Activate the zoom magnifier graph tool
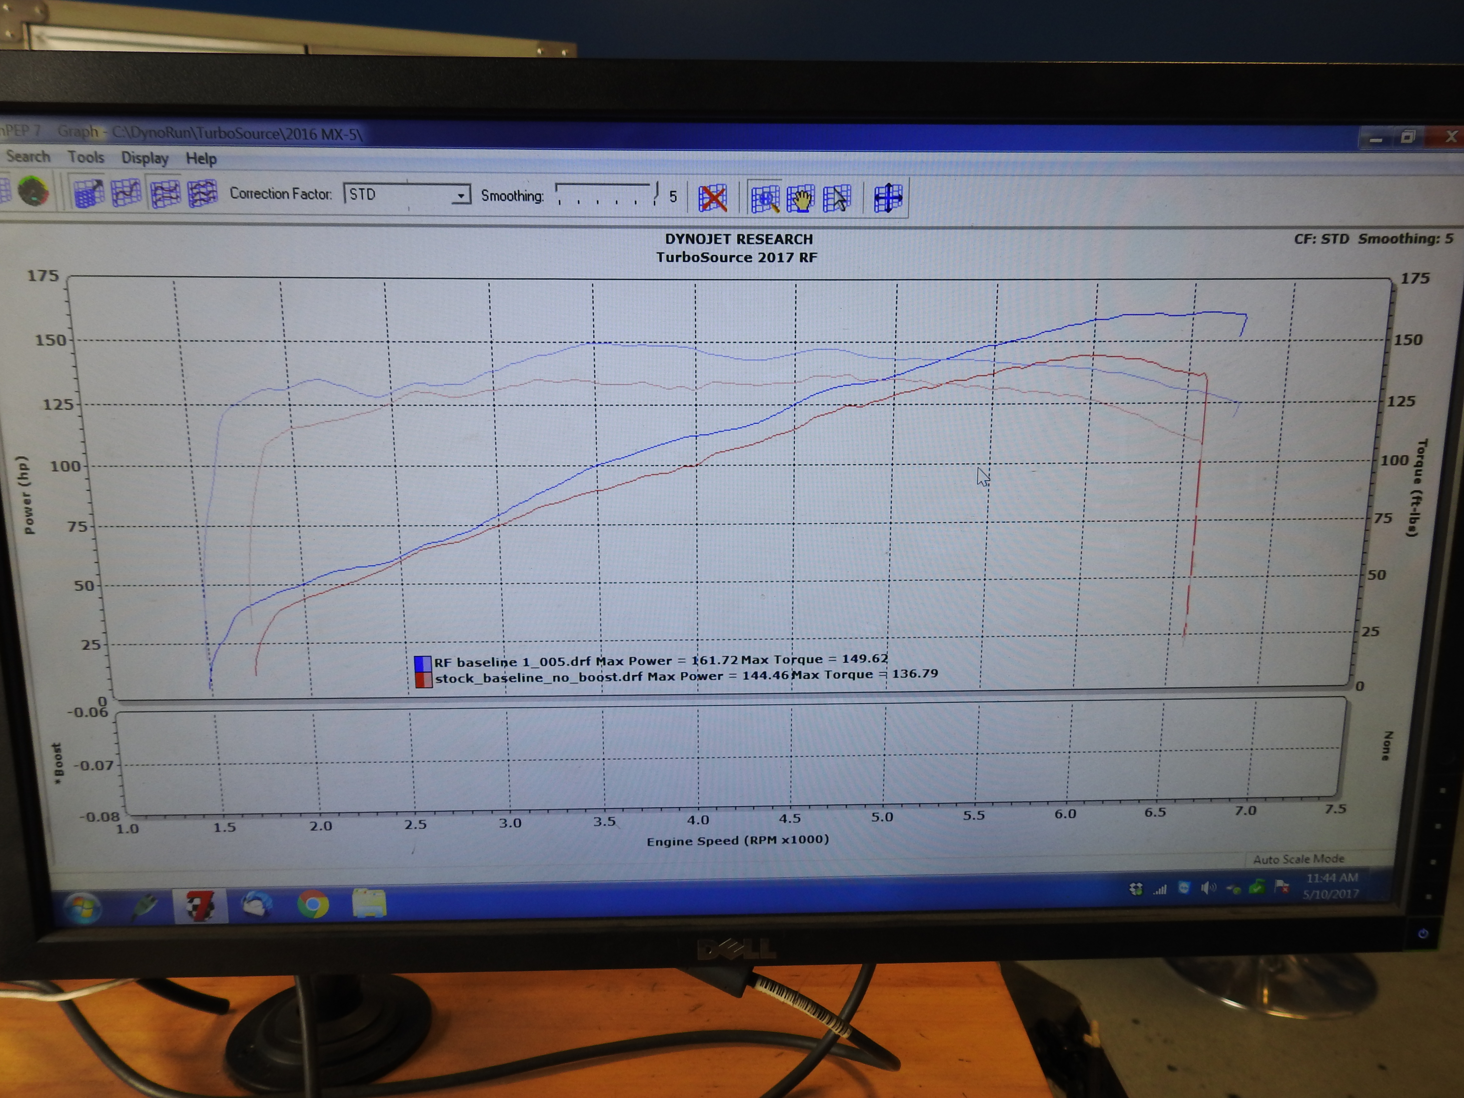This screenshot has width=1464, height=1098. [x=764, y=199]
